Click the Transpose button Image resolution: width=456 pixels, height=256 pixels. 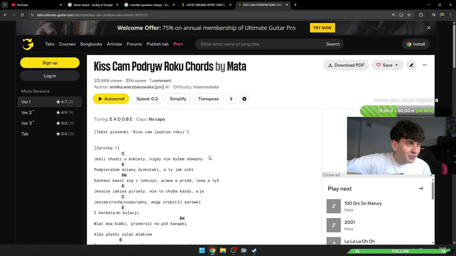point(208,99)
